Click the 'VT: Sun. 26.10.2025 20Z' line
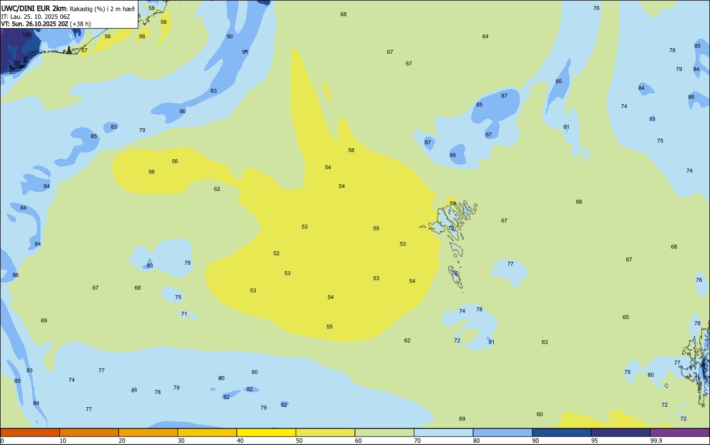The width and height of the screenshot is (710, 445). 35,24
